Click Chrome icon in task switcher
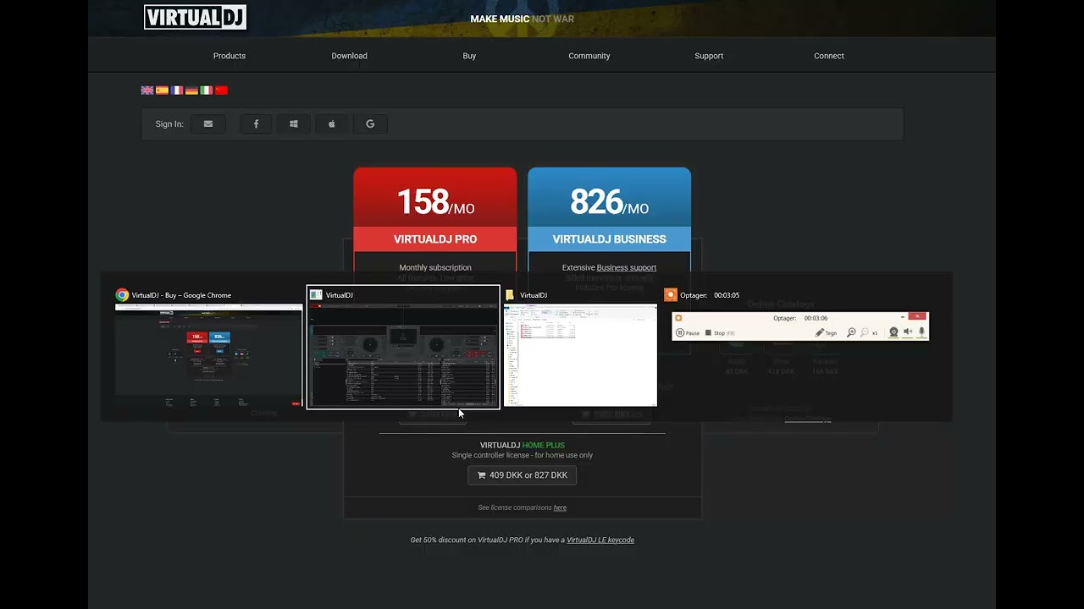Screen dimensions: 1084x609 pyautogui.click(x=122, y=295)
